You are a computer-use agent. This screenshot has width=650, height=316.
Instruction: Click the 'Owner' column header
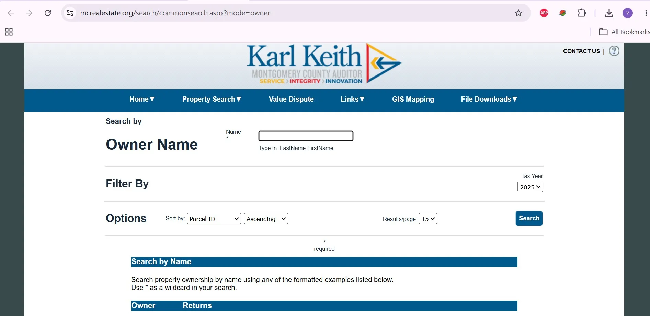pyautogui.click(x=143, y=305)
